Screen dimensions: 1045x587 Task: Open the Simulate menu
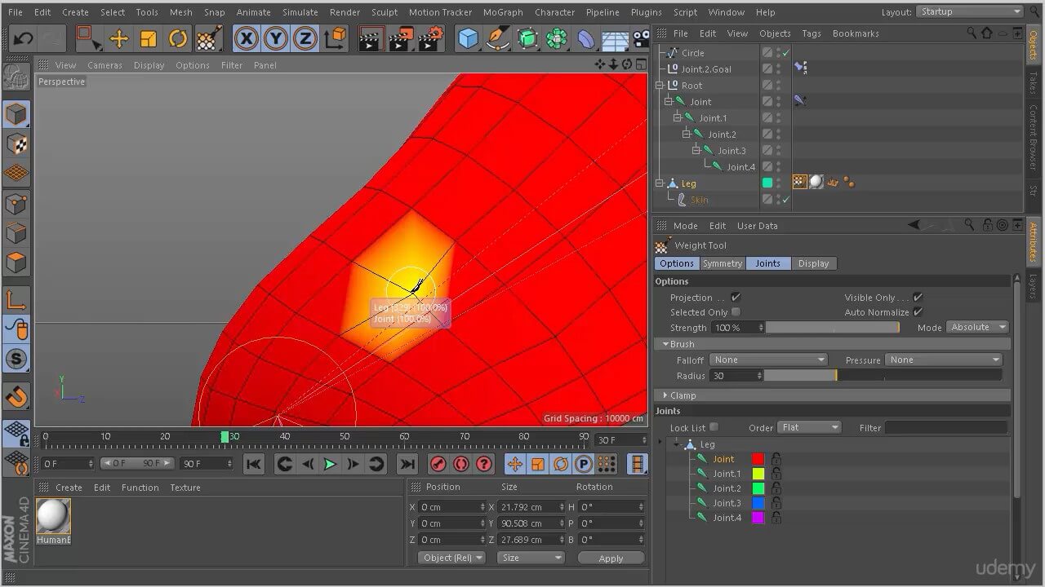tap(300, 12)
